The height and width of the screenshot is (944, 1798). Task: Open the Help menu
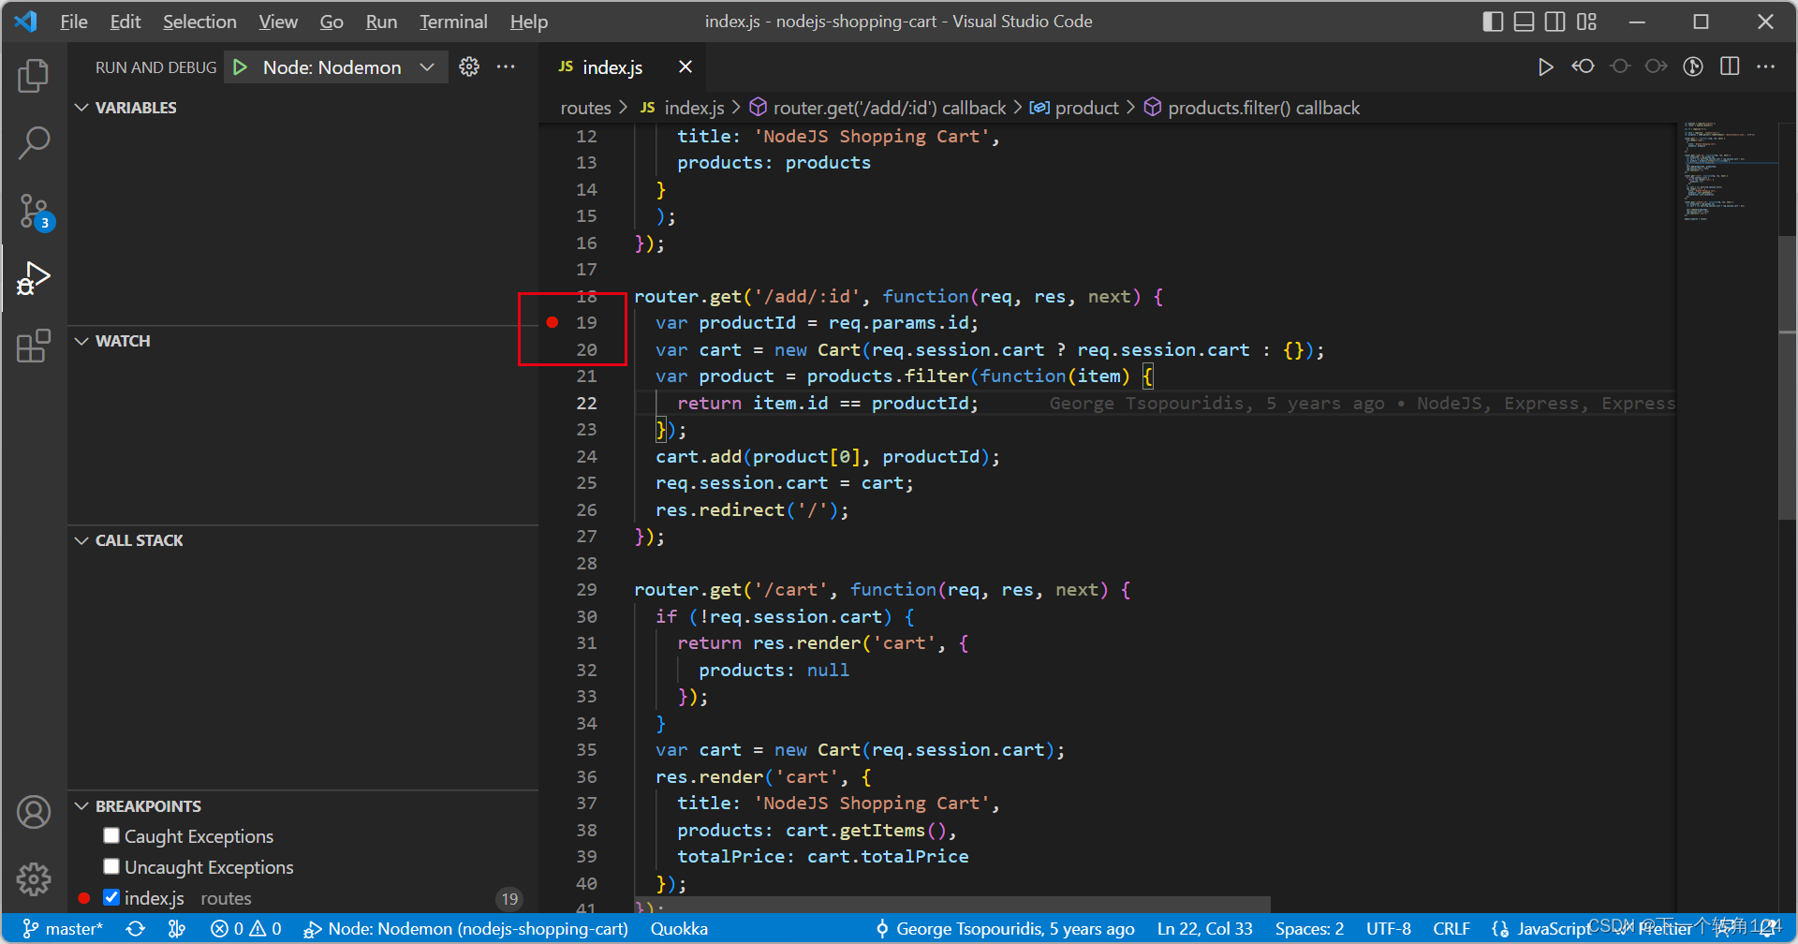529,22
